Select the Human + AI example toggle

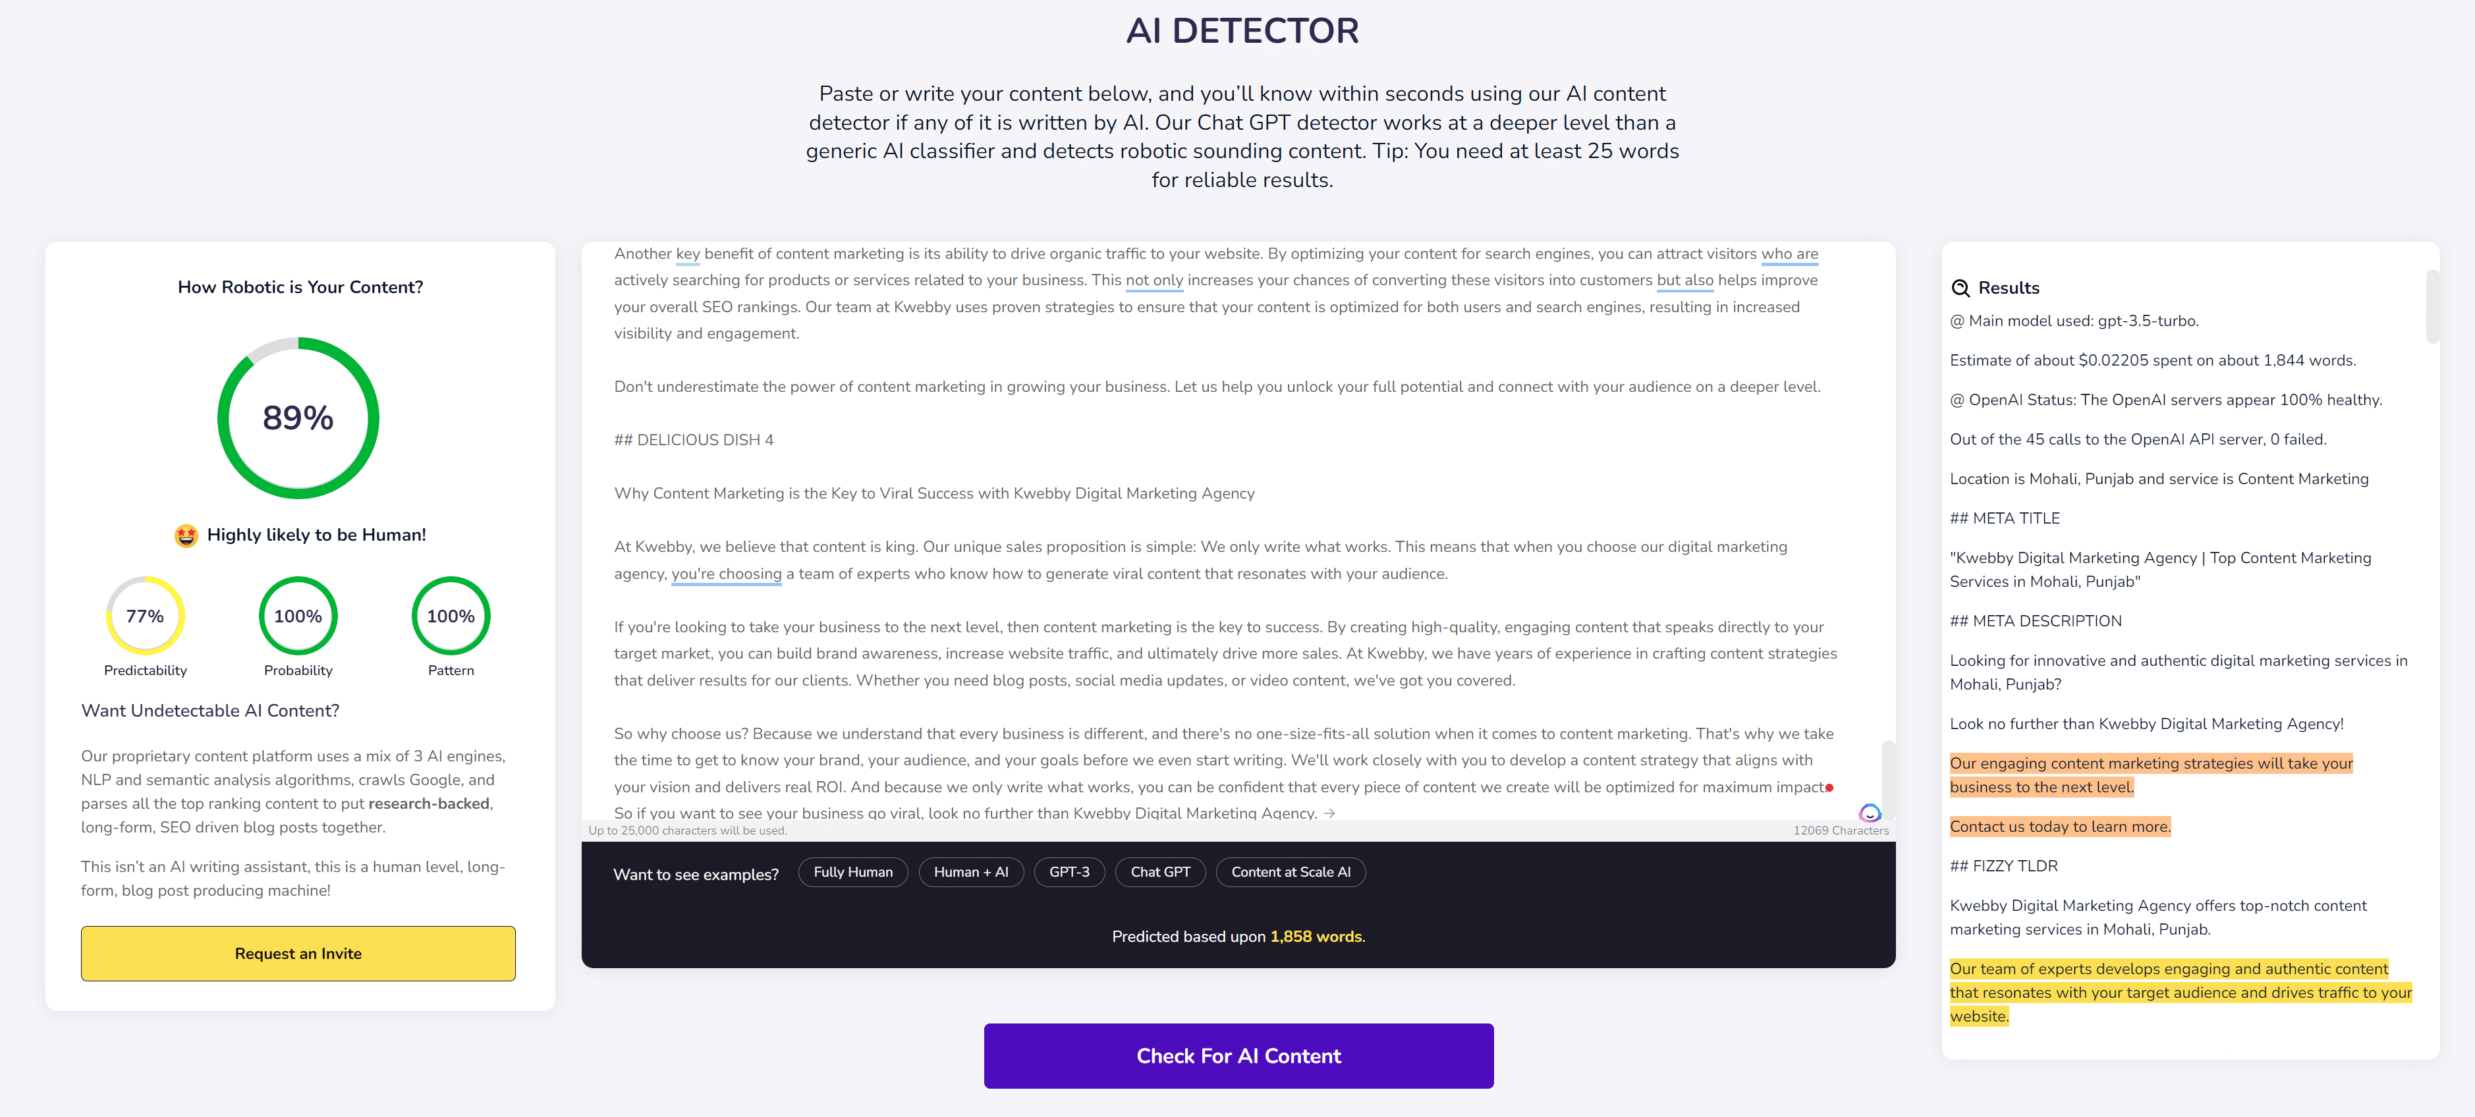tap(969, 871)
